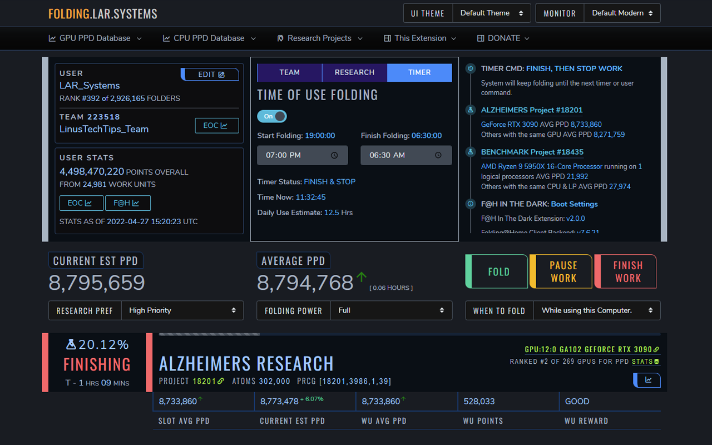Expand the Folding Power selector
This screenshot has width=712, height=445.
[391, 310]
